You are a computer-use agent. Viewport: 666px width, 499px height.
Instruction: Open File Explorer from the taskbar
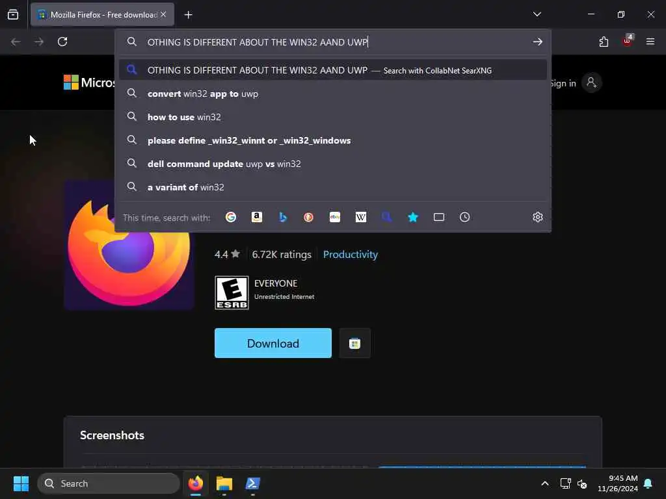click(x=224, y=483)
